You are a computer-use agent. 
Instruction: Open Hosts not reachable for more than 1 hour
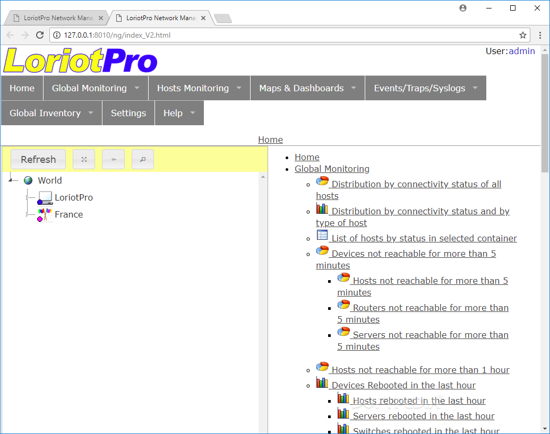point(420,370)
